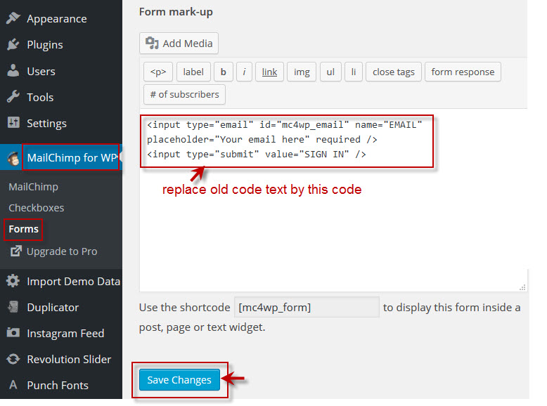Insert an li list item tag
The height and width of the screenshot is (406, 547).
[354, 72]
